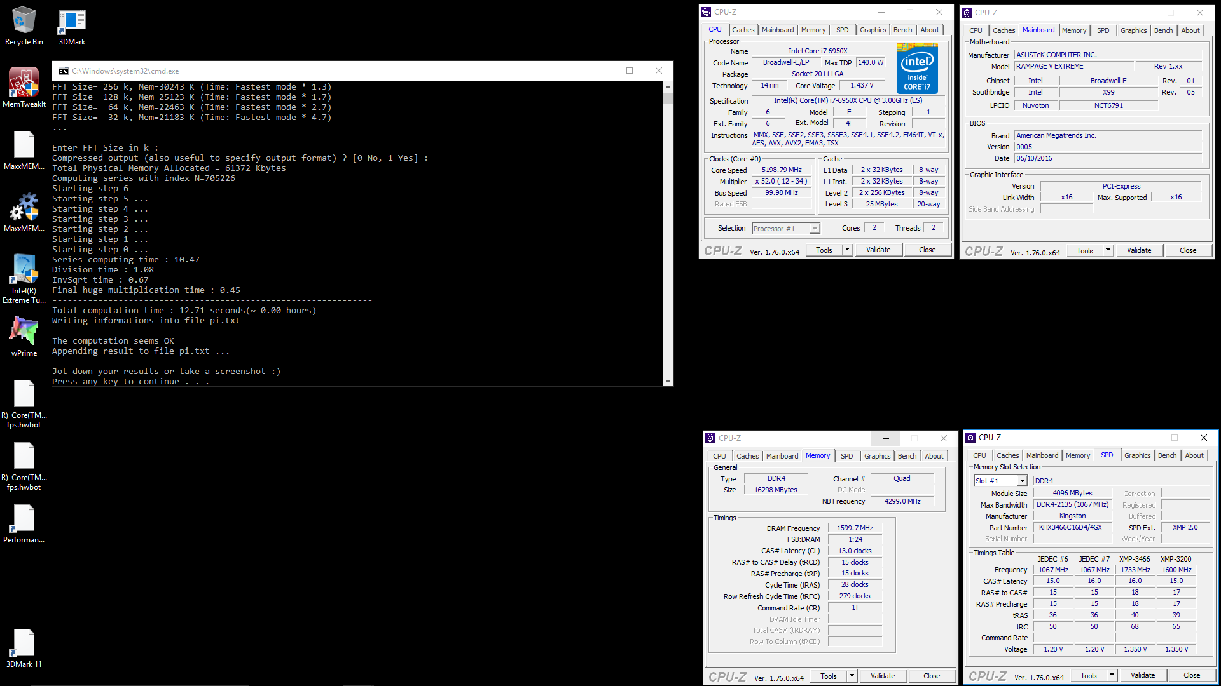This screenshot has height=686, width=1221.
Task: Click XMP-3466 column header in Timings Table
Action: click(1135, 560)
